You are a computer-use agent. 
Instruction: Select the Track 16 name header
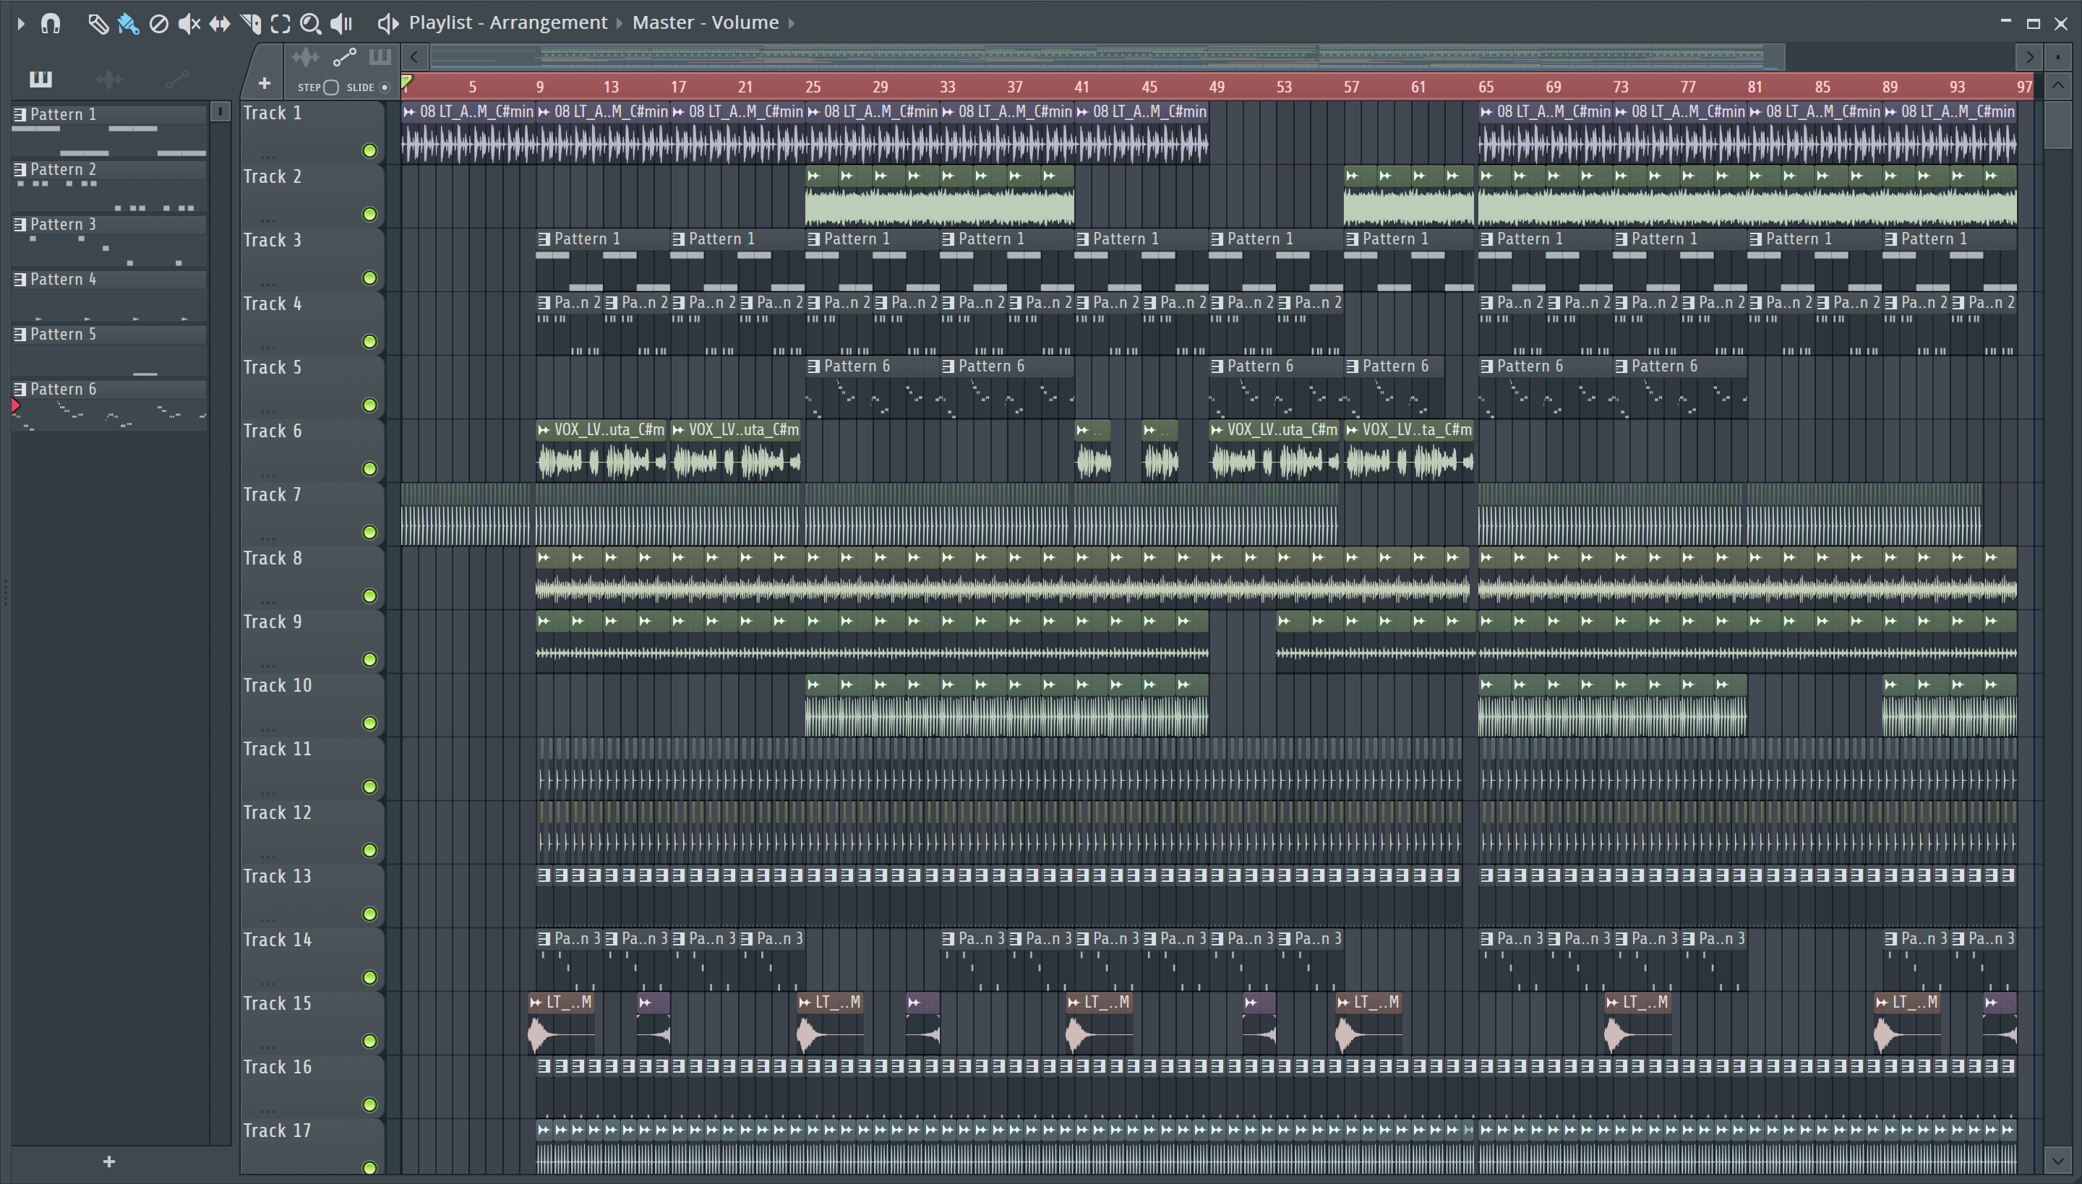(x=311, y=1086)
